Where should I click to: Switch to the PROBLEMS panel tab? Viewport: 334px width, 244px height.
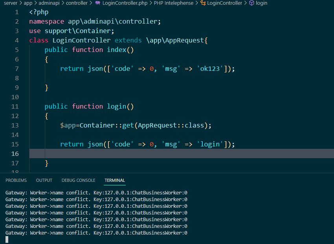(16, 180)
